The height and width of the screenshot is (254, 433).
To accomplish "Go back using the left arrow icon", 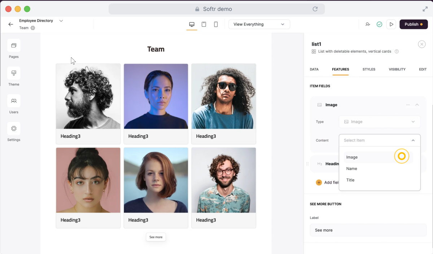I will click(x=11, y=24).
